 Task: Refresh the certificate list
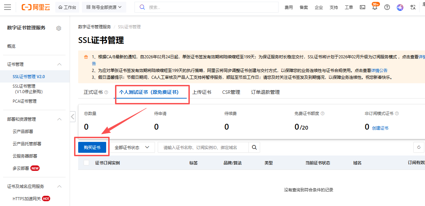click(x=419, y=147)
